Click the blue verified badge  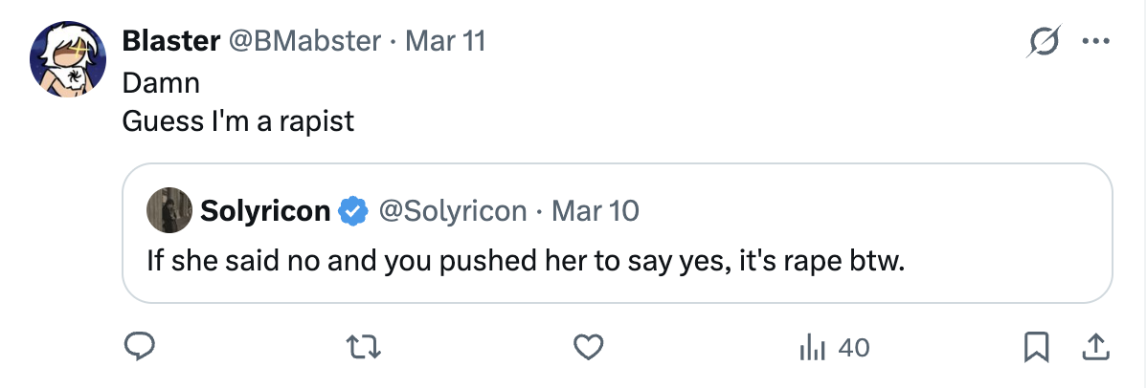click(355, 210)
